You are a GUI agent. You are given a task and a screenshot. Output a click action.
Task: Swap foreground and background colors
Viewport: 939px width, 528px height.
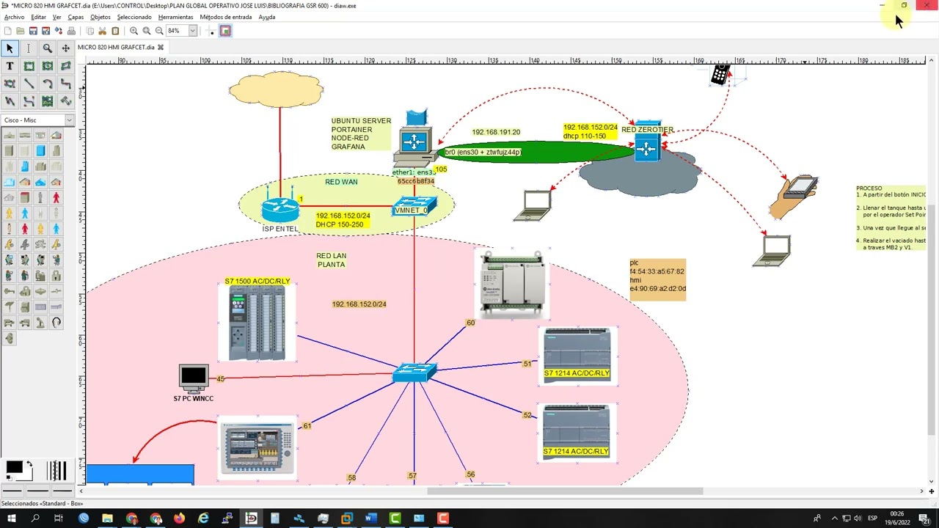29,464
